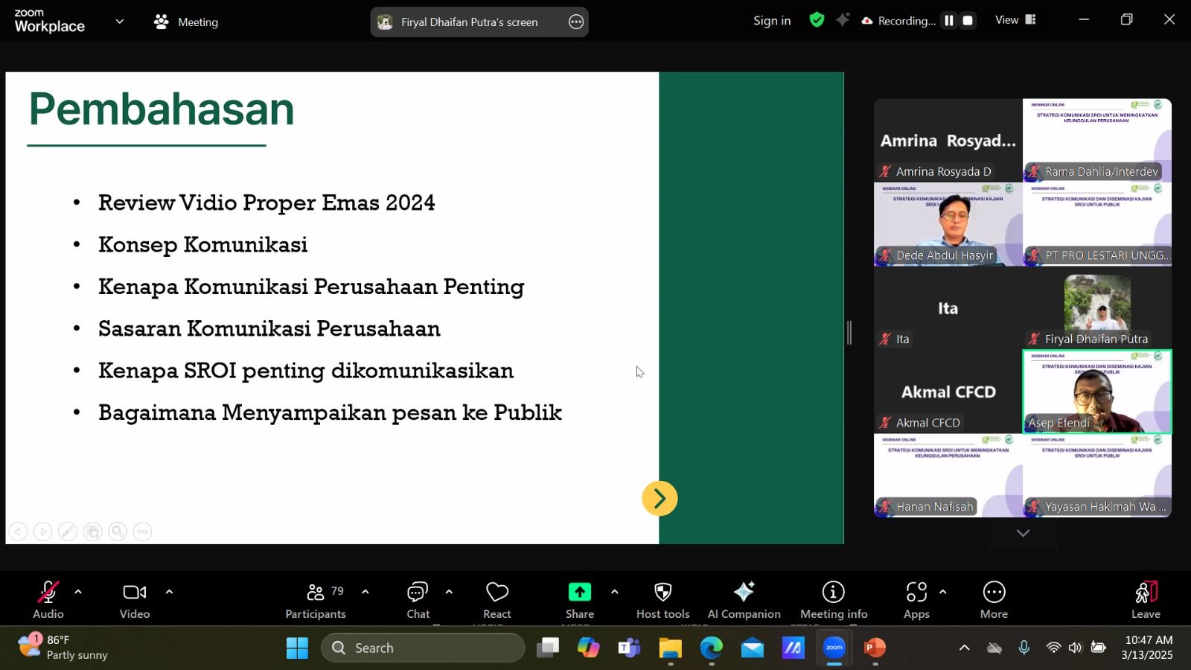Click the Sign in link
1191x670 pixels.
point(772,21)
